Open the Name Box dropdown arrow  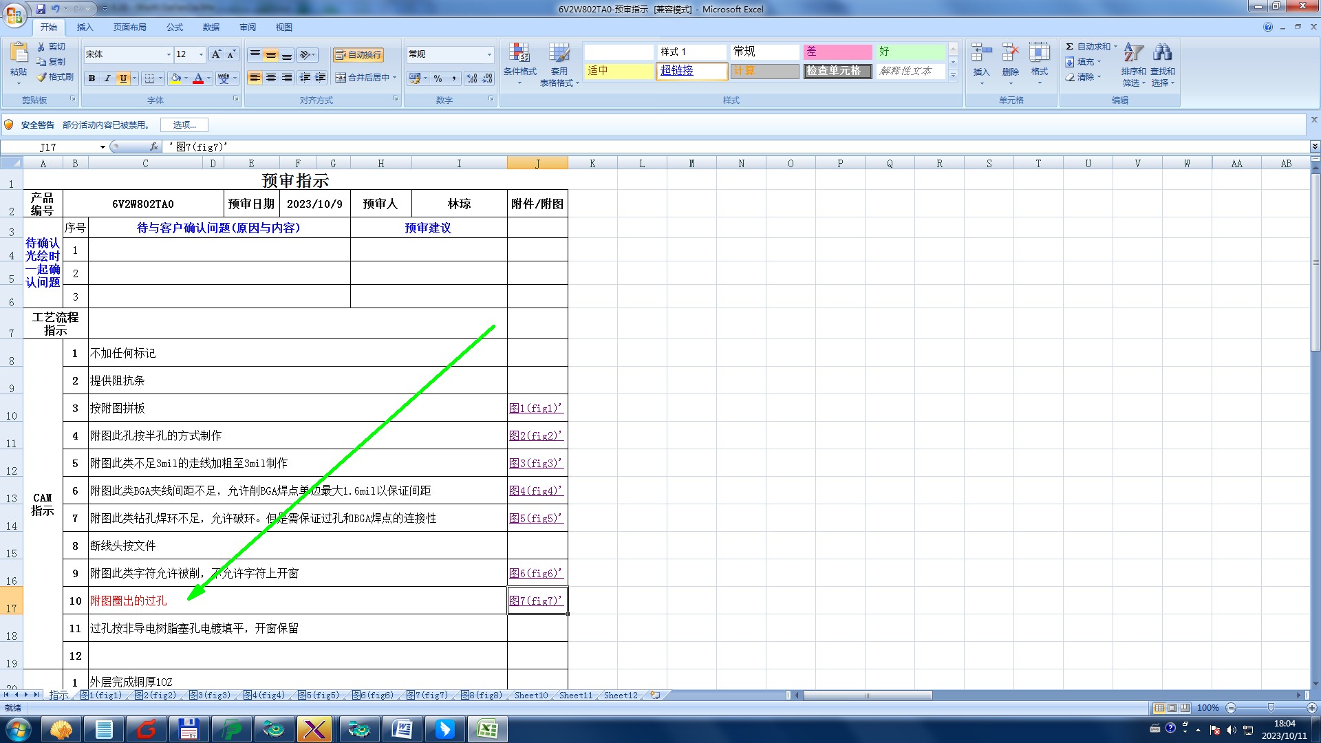tap(103, 147)
